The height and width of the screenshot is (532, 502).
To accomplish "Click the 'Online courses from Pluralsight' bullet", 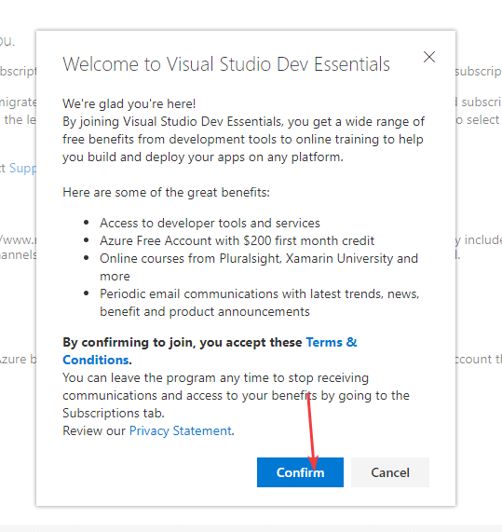I will point(259,267).
